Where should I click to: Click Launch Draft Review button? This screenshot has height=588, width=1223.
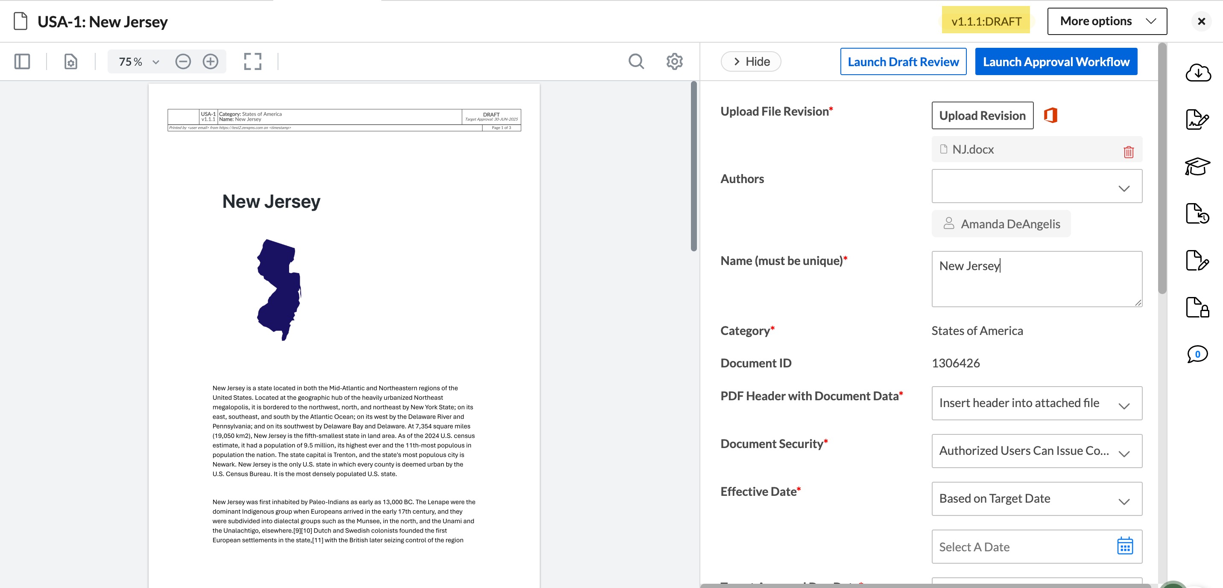coord(903,62)
